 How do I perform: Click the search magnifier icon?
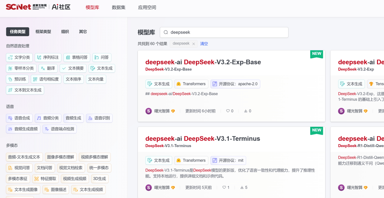click(x=166, y=32)
